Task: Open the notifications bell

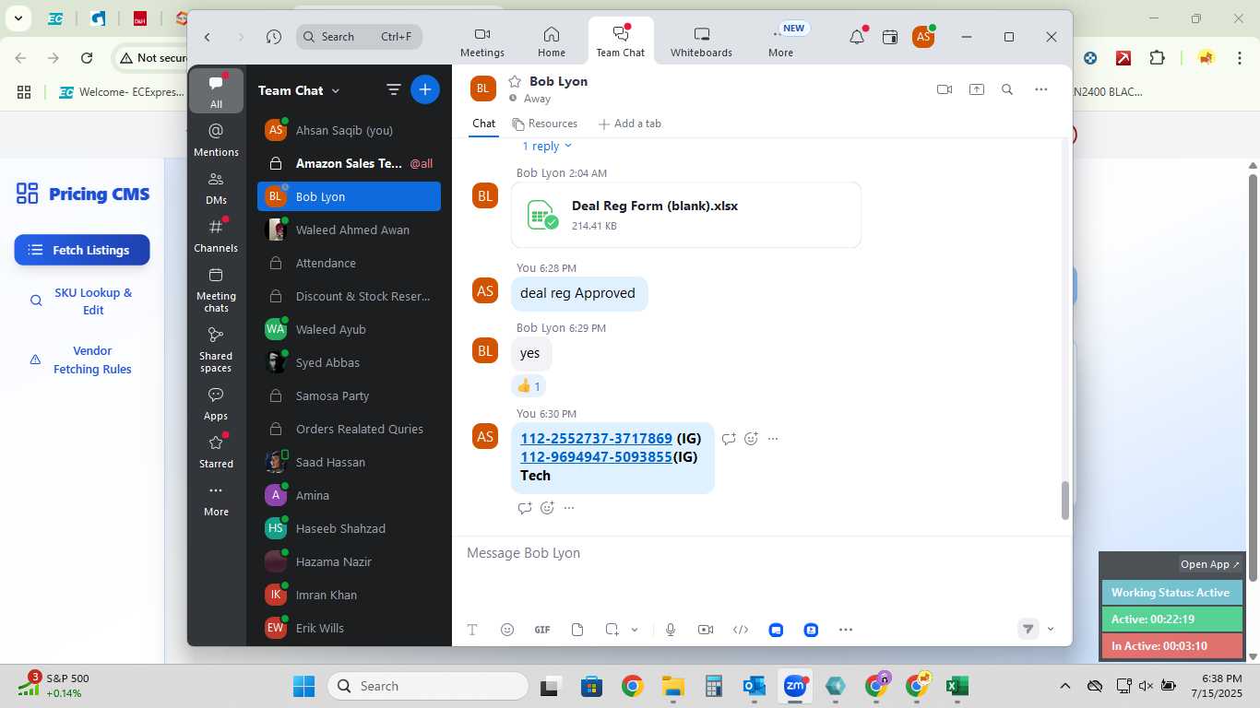Action: [x=857, y=37]
